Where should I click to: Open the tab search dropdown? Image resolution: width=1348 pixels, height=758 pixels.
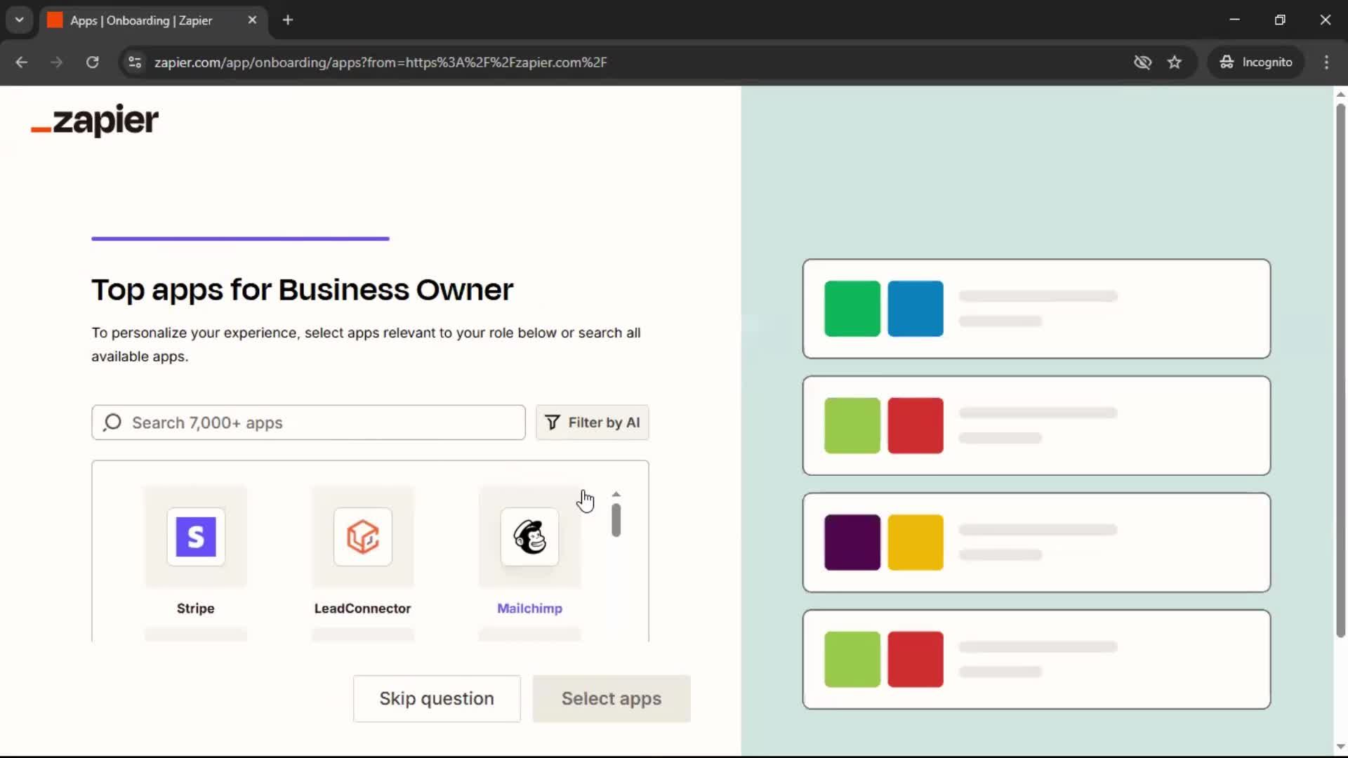(20, 20)
